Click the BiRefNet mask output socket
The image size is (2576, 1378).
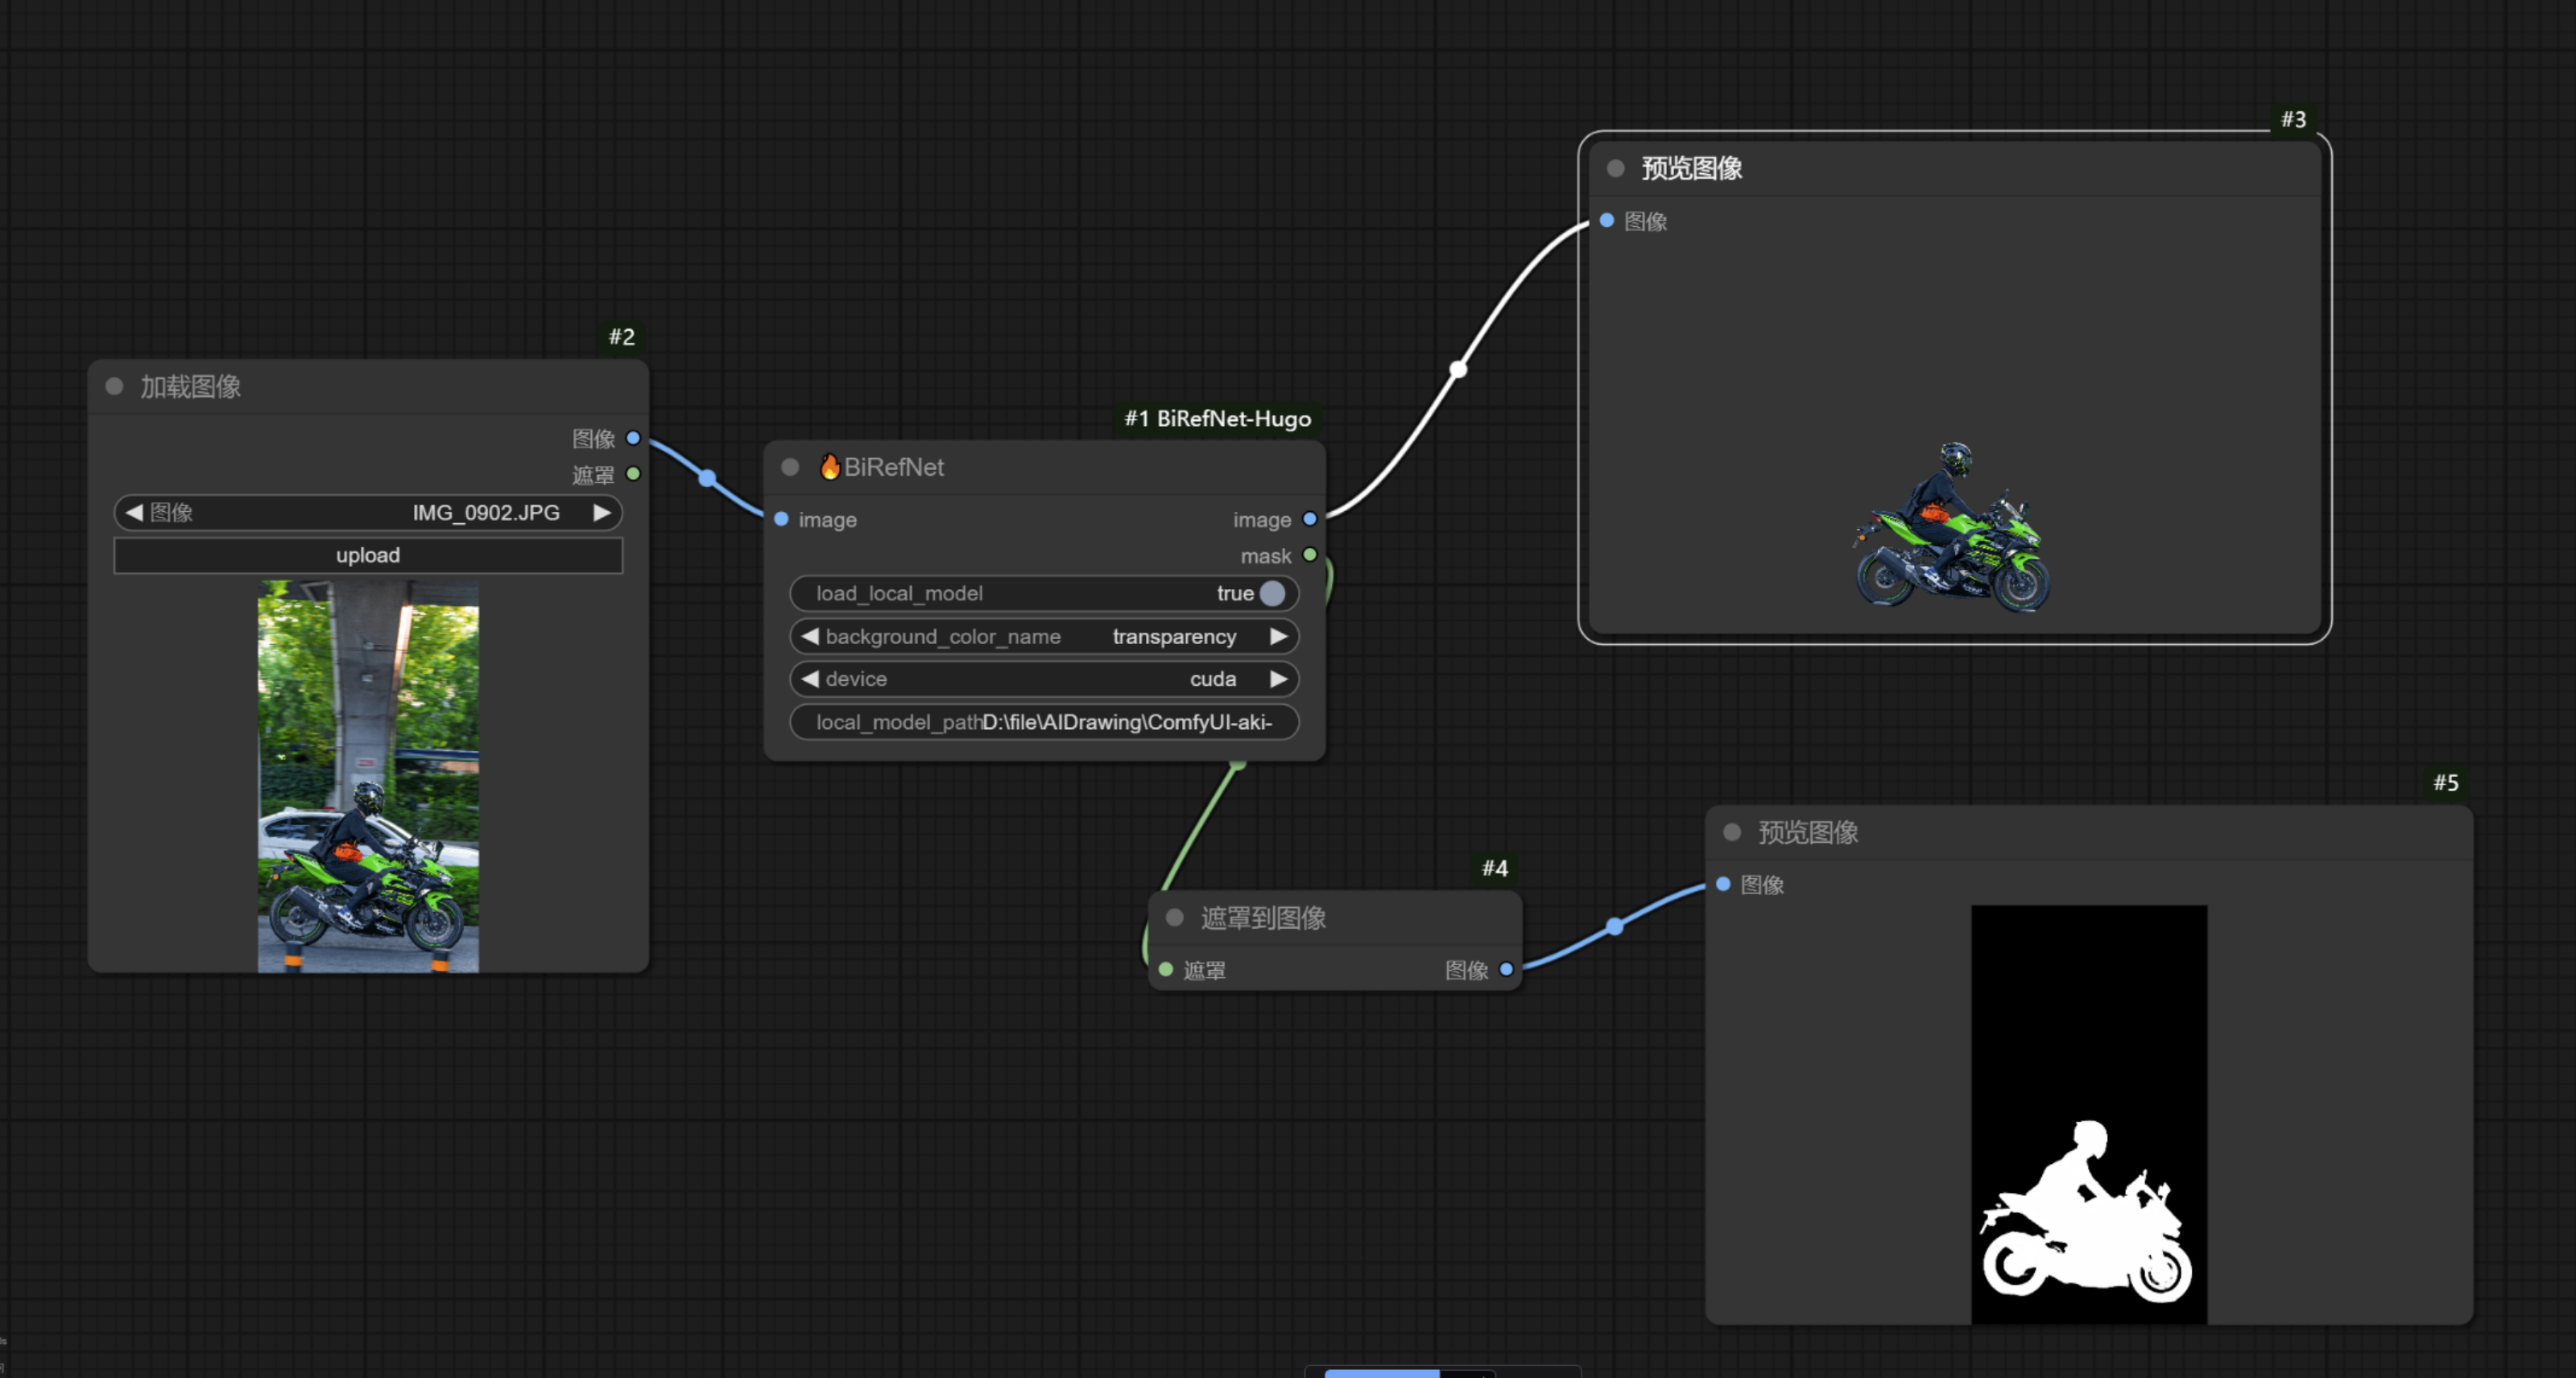tap(1309, 555)
